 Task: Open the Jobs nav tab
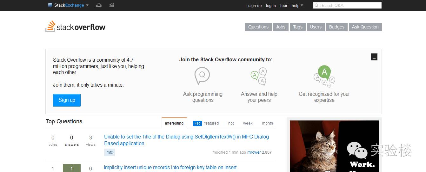click(x=281, y=27)
